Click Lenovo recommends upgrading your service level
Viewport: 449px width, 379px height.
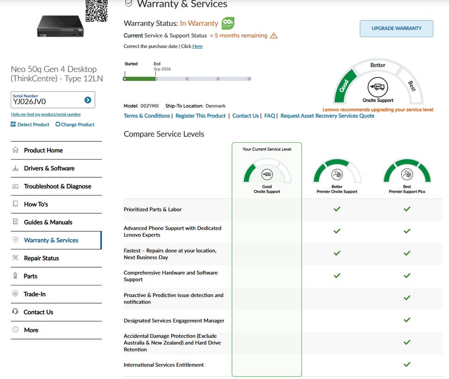378,109
